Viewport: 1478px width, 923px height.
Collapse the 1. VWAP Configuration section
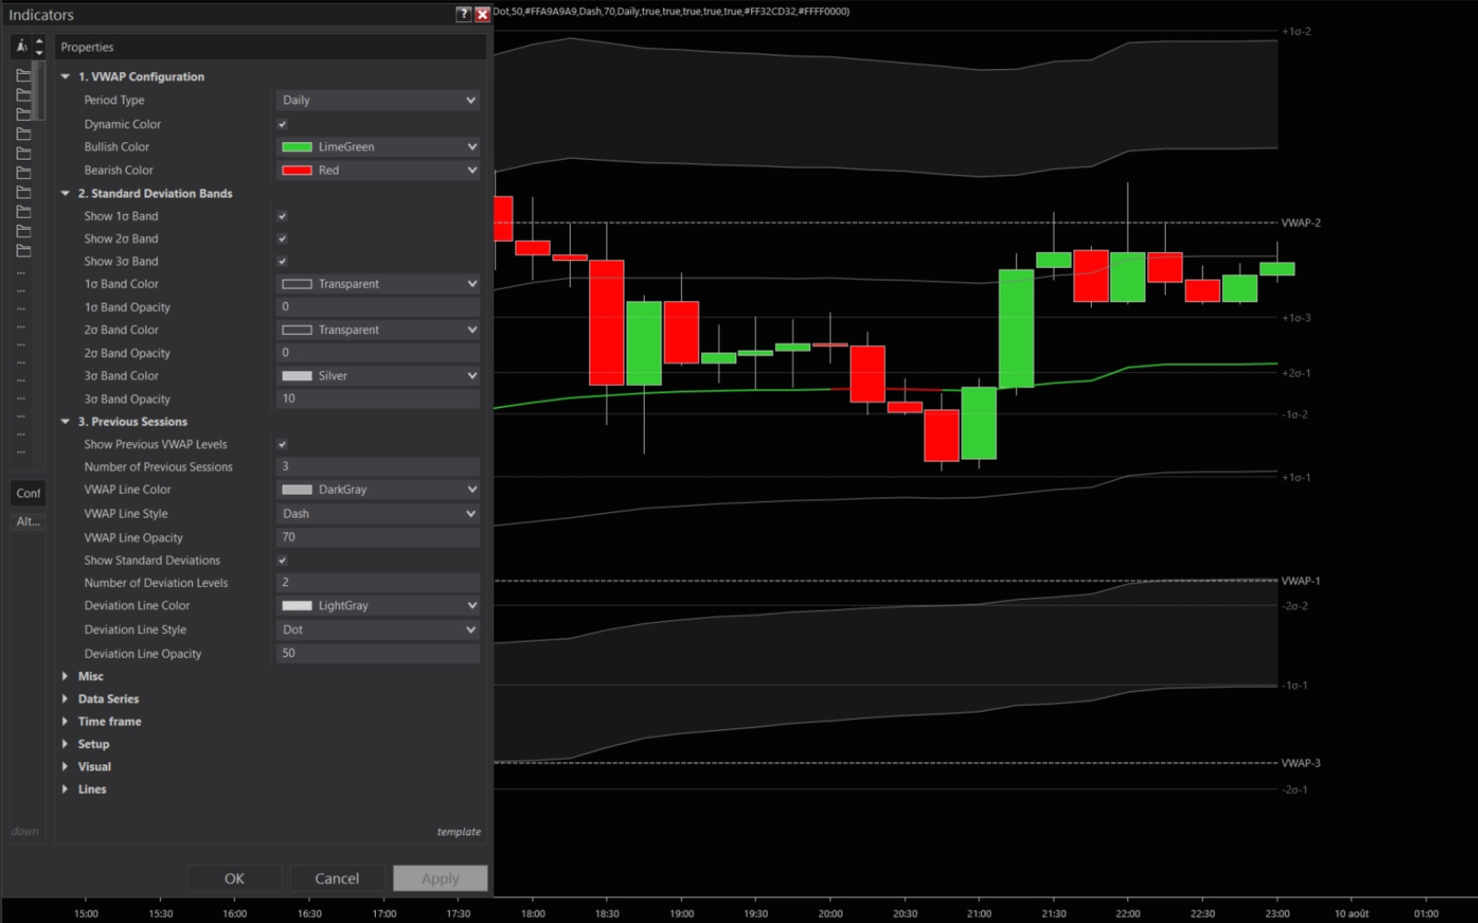point(65,77)
